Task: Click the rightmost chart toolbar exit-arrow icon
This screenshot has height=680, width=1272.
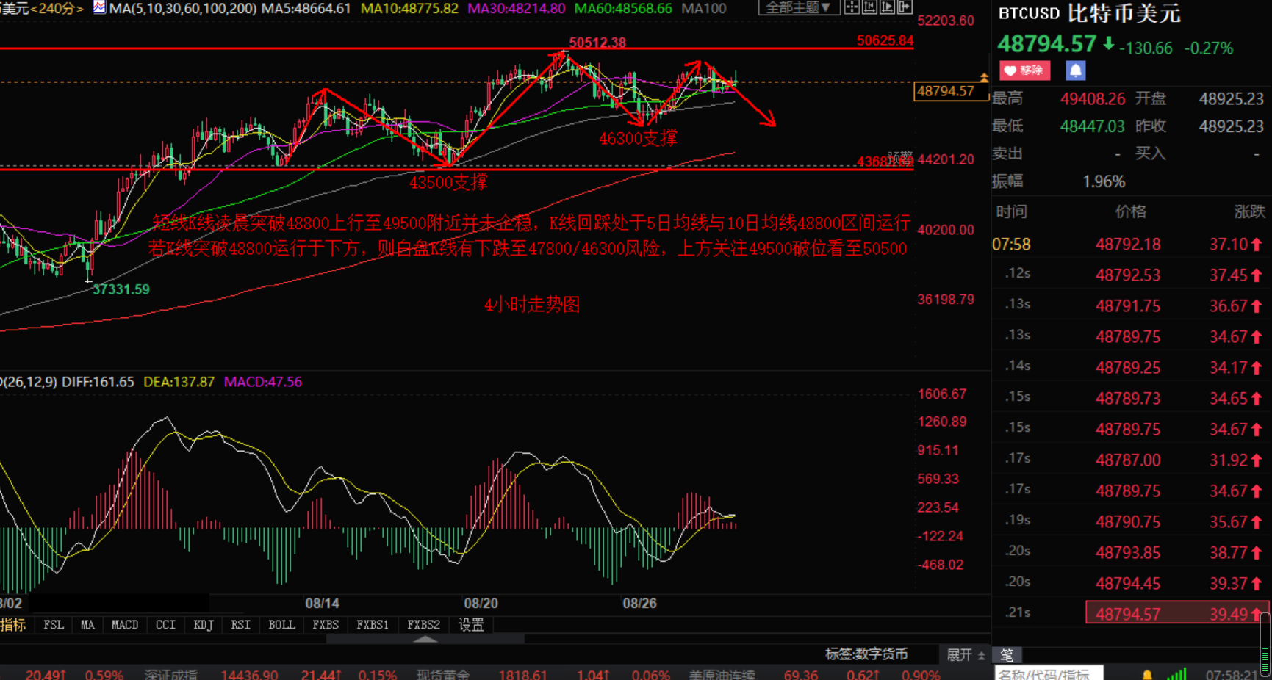Action: [x=905, y=7]
